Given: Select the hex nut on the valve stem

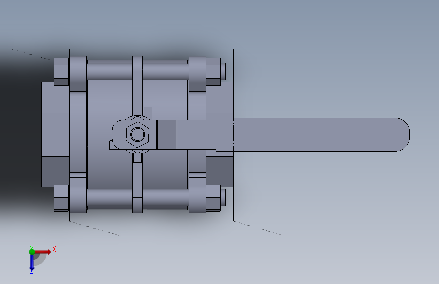Looking at the screenshot, I should coord(137,134).
